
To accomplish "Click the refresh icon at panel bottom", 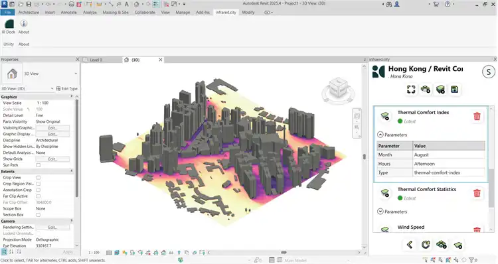I will click(426, 245).
